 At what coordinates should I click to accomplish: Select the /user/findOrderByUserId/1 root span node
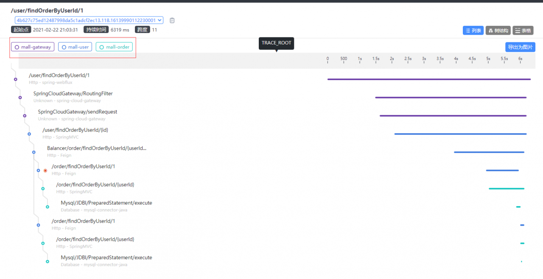point(15,79)
